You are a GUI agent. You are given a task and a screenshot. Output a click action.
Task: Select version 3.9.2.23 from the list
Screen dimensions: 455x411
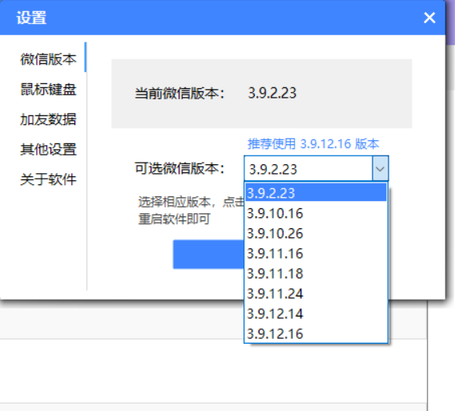tap(316, 192)
